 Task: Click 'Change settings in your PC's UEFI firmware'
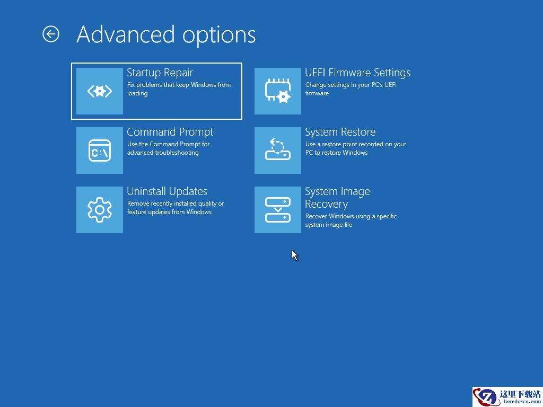[x=351, y=89]
